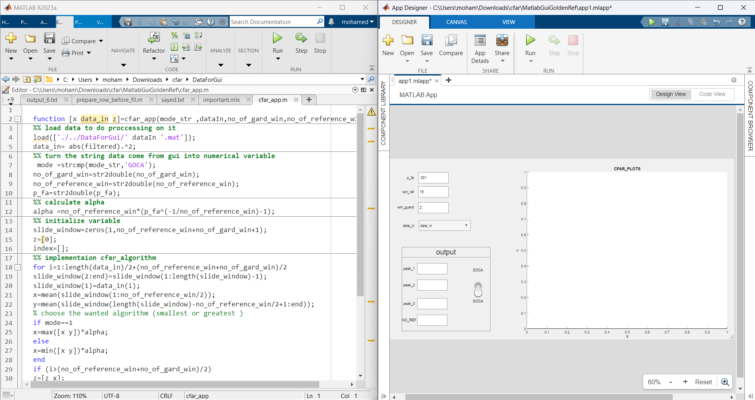Click the zoom in plus button
Screen dimensions: 755x400
685,382
